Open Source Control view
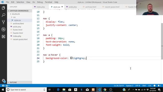The image size is (163, 92). pyautogui.click(x=3, y=22)
